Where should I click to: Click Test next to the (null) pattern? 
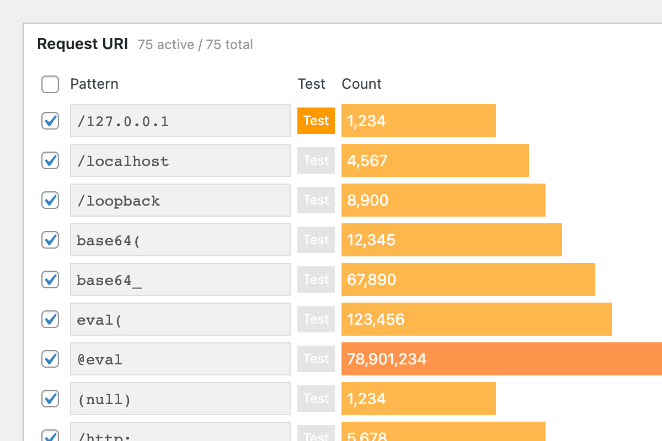[316, 399]
